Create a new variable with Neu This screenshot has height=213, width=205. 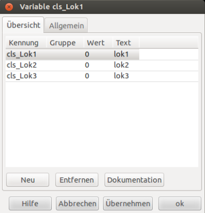28,180
